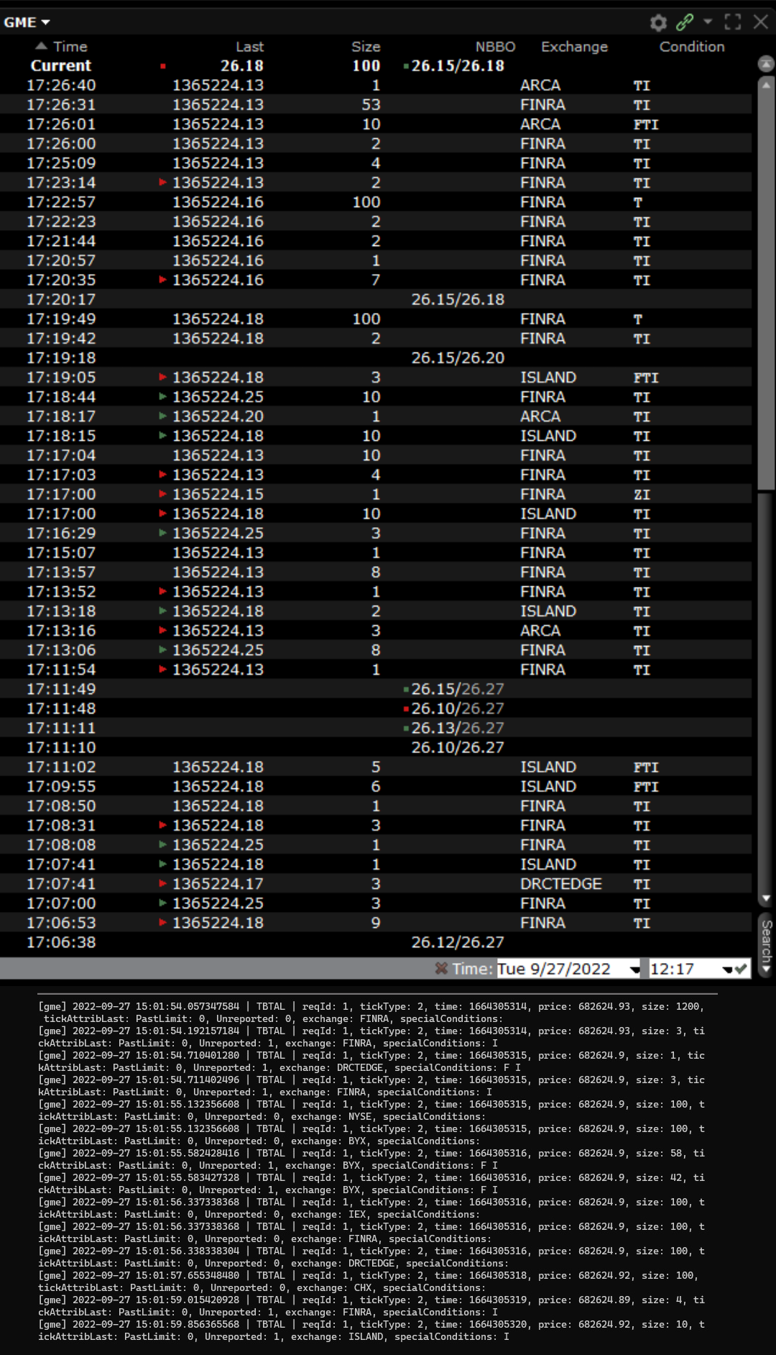The width and height of the screenshot is (776, 1355).
Task: Select the 17:26:31 row timestamp
Action: (x=61, y=105)
